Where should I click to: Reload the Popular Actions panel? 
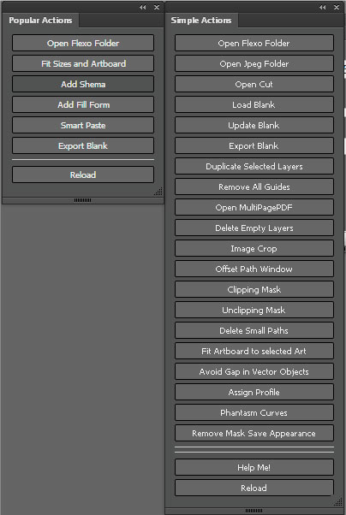(x=83, y=175)
